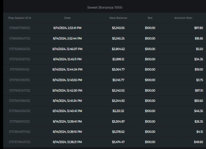Viewport: 206px width, 149px height.
Task: Select the date 8/14/2024, 12:43:55 PM
Action: [67, 80]
